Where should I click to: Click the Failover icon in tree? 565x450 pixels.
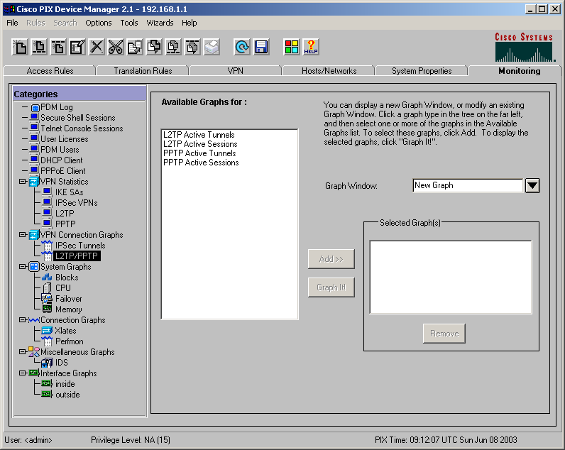tap(47, 299)
